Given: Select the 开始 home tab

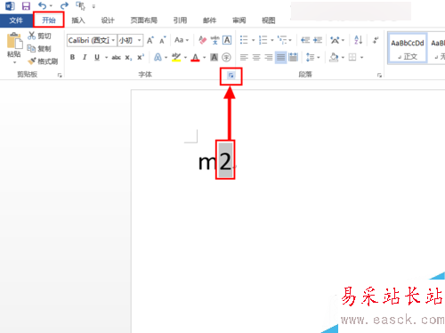Looking at the screenshot, I should point(49,20).
